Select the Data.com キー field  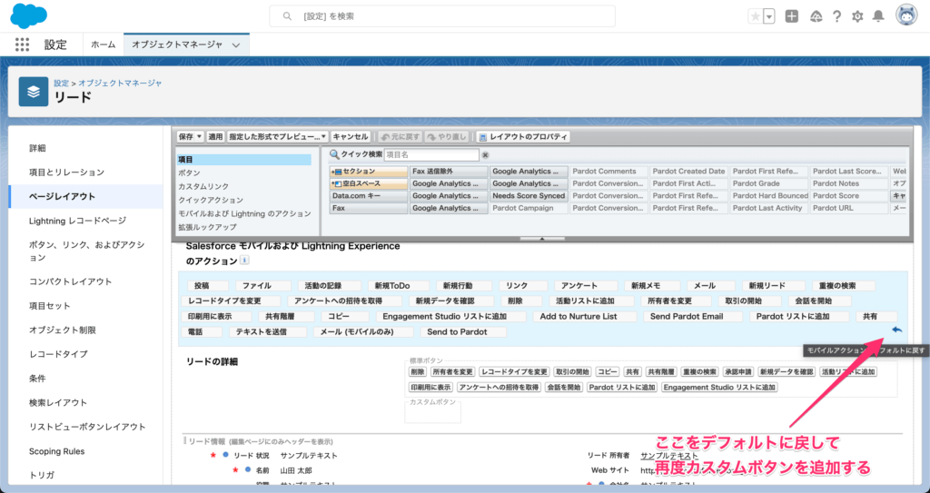point(369,196)
